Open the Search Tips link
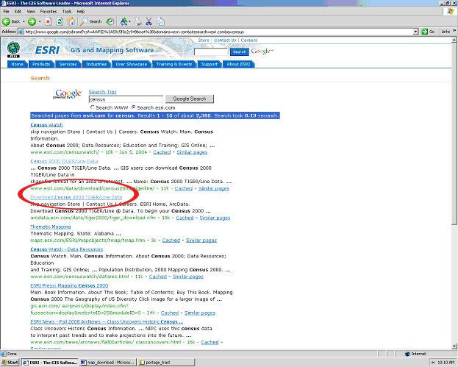458x367 pixels. tap(102, 92)
